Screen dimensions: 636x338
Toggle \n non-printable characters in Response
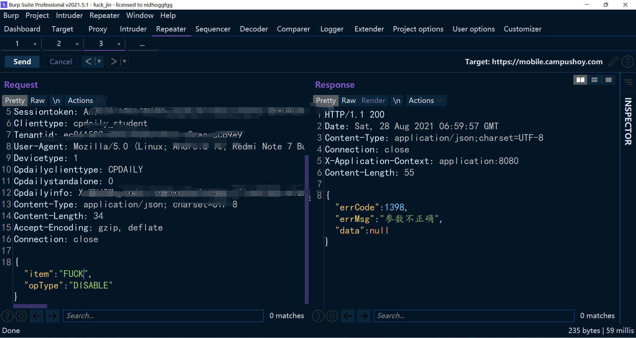[x=397, y=100]
